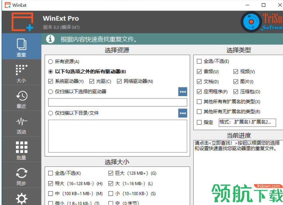
Task: Uncheck the 压缩包(O) archive type
Action: point(236,92)
